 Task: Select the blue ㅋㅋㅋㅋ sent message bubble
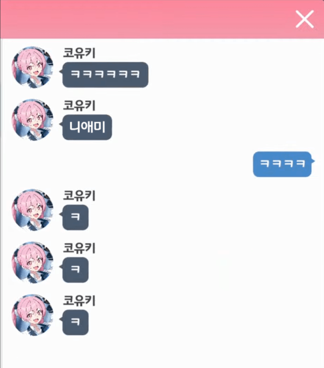pos(282,164)
